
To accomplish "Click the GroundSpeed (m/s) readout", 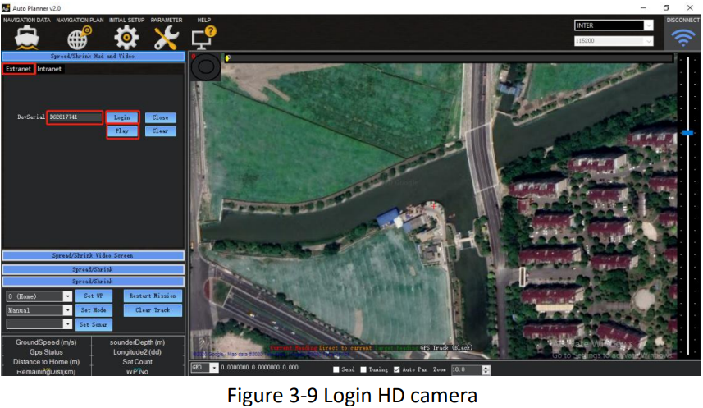I will point(46,342).
